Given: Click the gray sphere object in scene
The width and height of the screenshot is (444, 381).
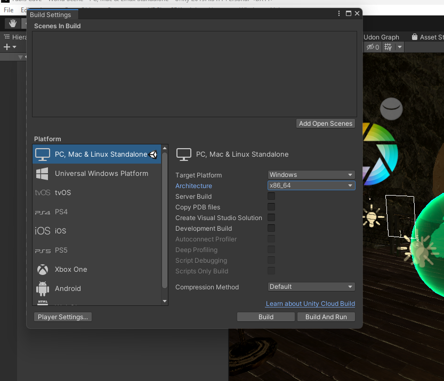Looking at the screenshot, I should [x=391, y=109].
